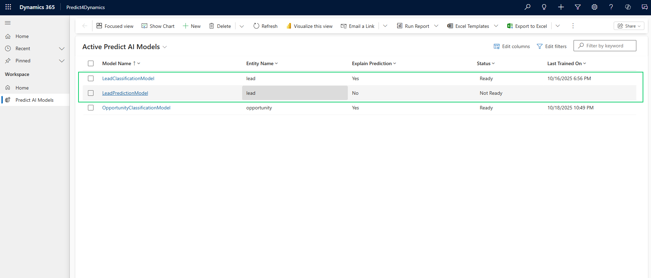Open more commands vertical ellipsis
The width and height of the screenshot is (651, 278).
(x=573, y=26)
